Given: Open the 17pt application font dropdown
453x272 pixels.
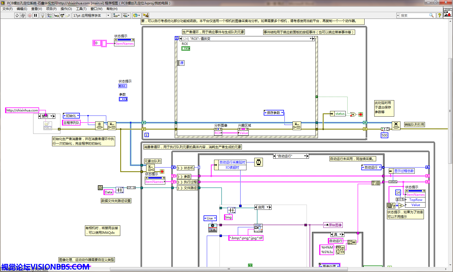Looking at the screenshot, I should (x=91, y=16).
